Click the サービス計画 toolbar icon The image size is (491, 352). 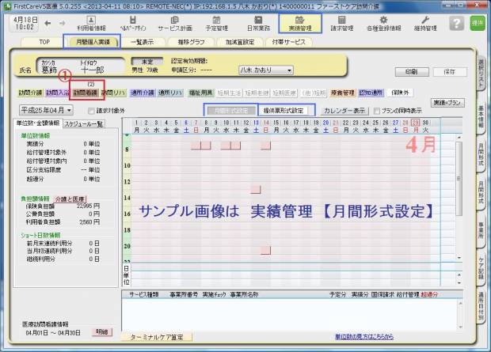click(174, 24)
